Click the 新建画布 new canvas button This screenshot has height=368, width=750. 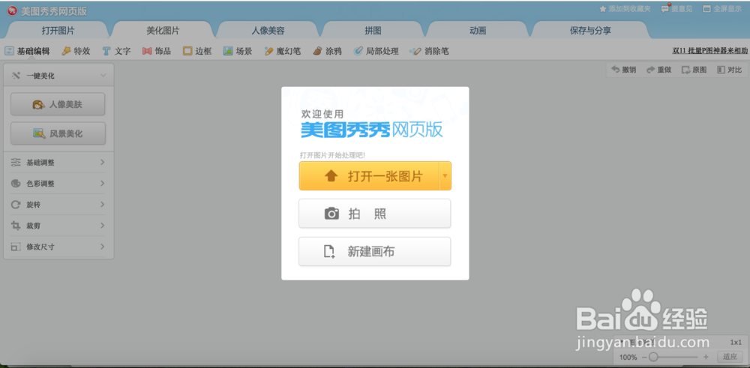(x=375, y=251)
